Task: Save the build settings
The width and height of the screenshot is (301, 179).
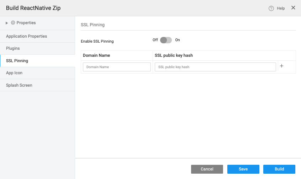Action: (x=243, y=169)
